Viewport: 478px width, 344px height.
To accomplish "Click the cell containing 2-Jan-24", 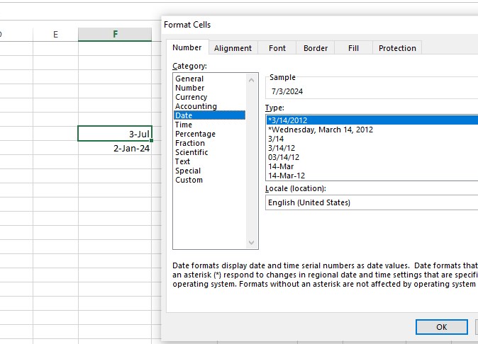I will (x=115, y=149).
